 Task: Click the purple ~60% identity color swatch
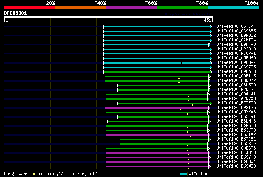pos(131,7)
